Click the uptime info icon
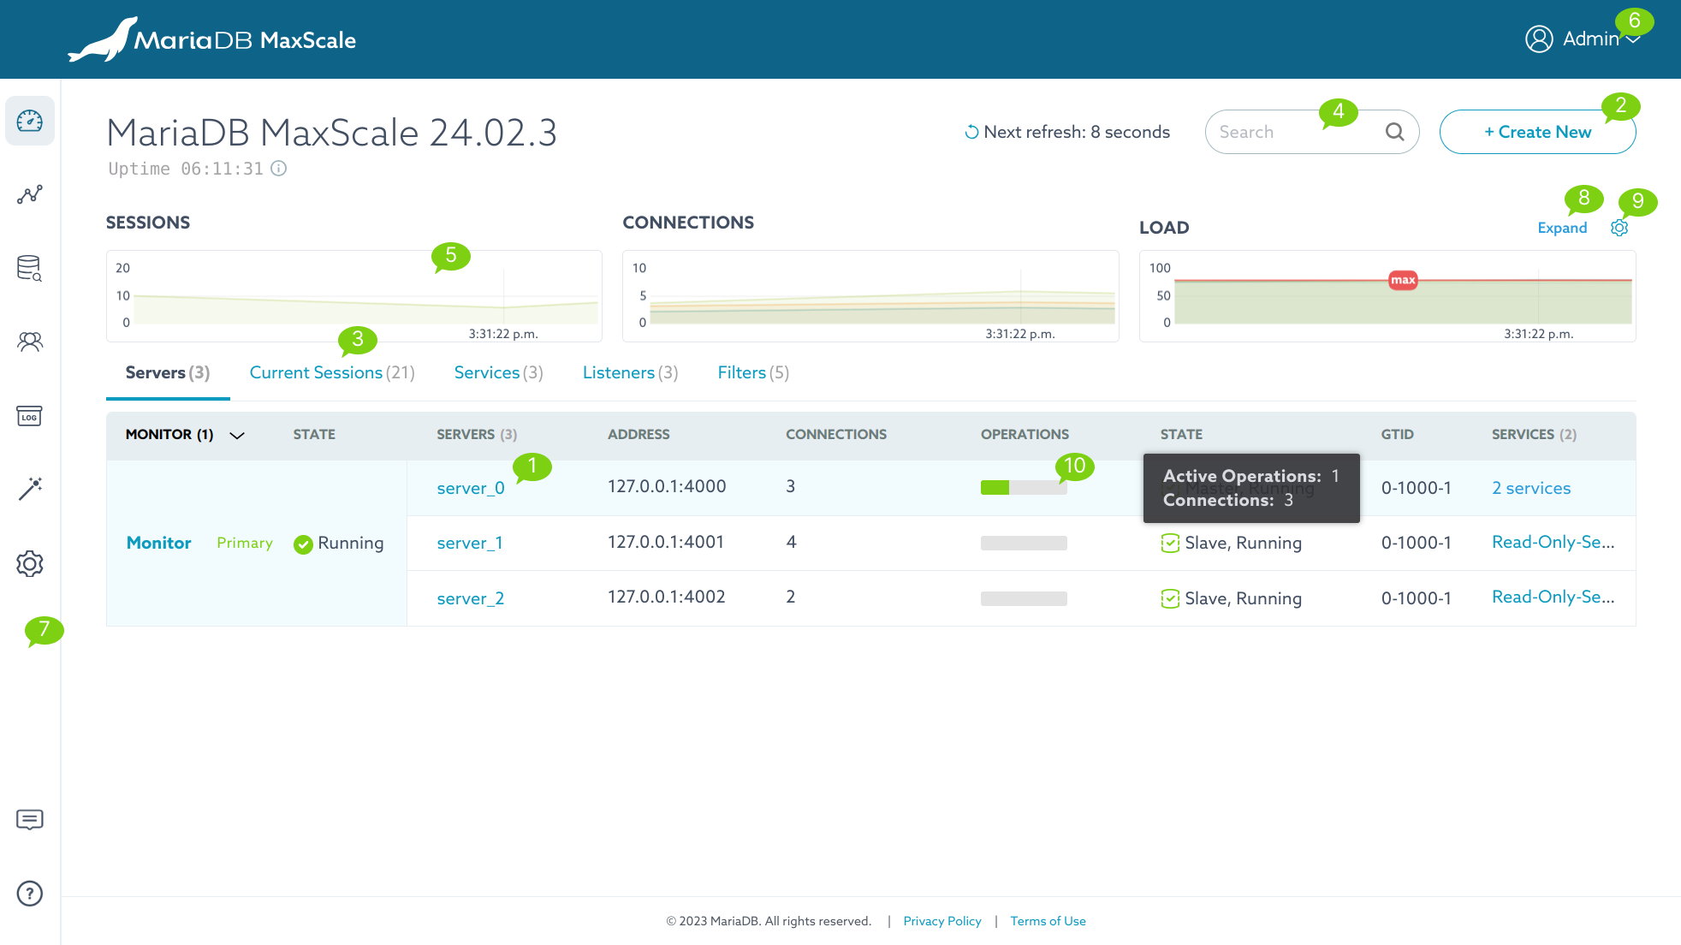The height and width of the screenshot is (945, 1681). point(279,169)
